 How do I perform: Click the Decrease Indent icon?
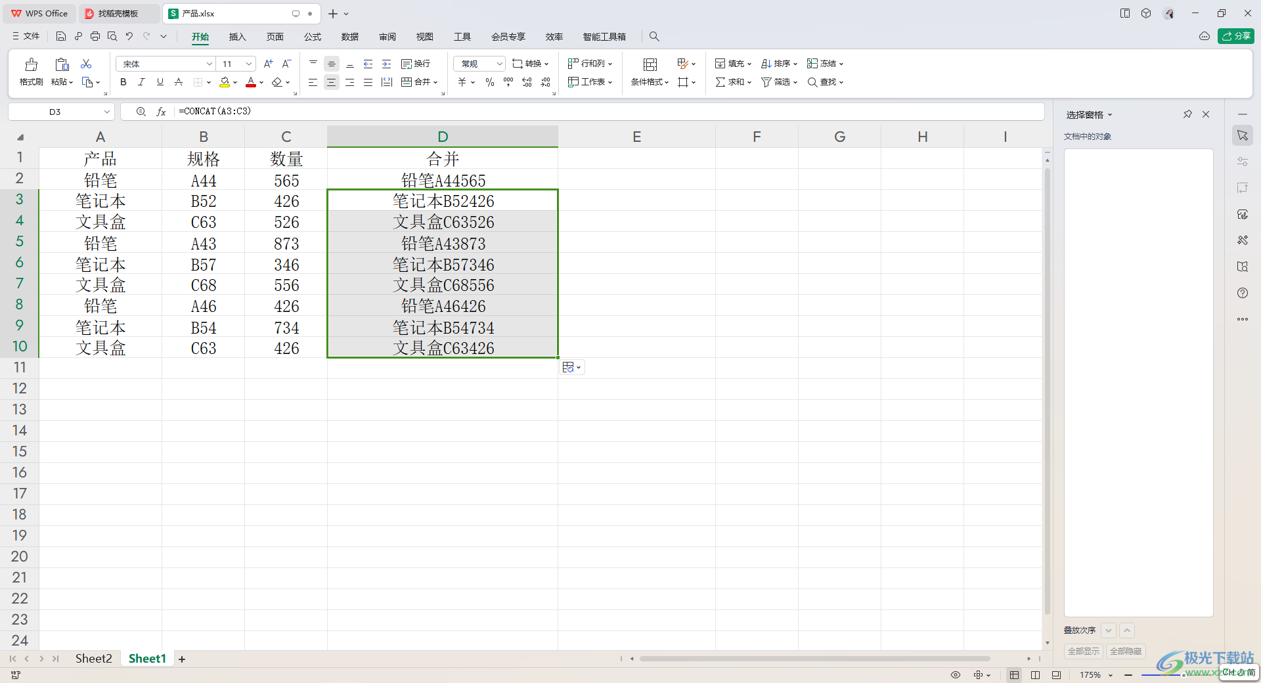point(368,64)
